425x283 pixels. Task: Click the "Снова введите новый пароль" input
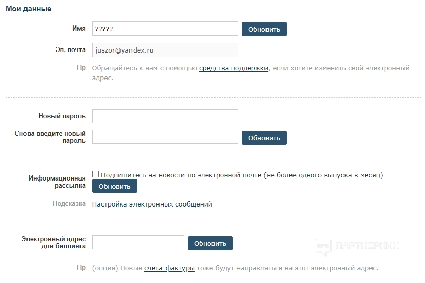point(165,137)
